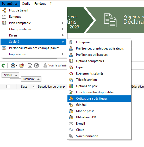Choose Mot de passe menu label
This screenshot has width=144, height=147.
click(x=85, y=111)
